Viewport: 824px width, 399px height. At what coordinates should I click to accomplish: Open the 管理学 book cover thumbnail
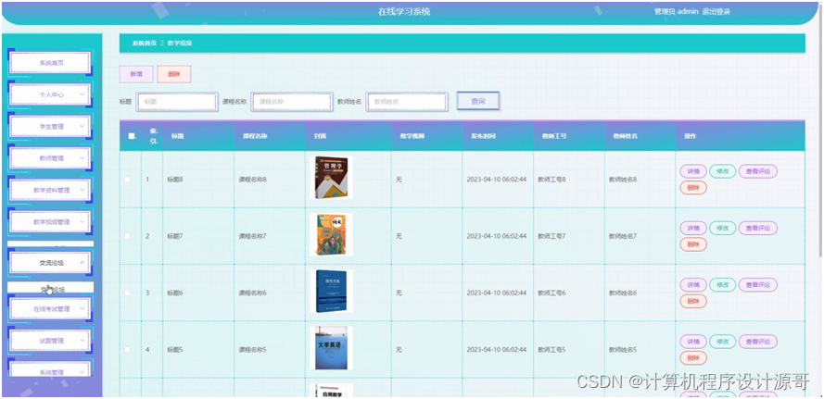pyautogui.click(x=331, y=178)
